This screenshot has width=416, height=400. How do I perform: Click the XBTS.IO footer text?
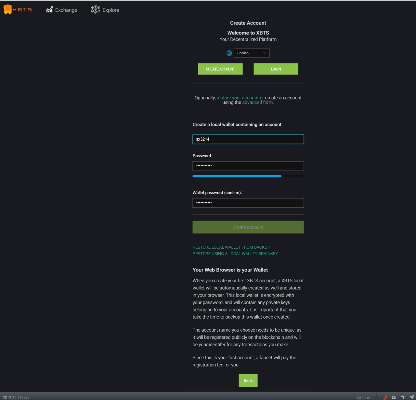pos(363,398)
